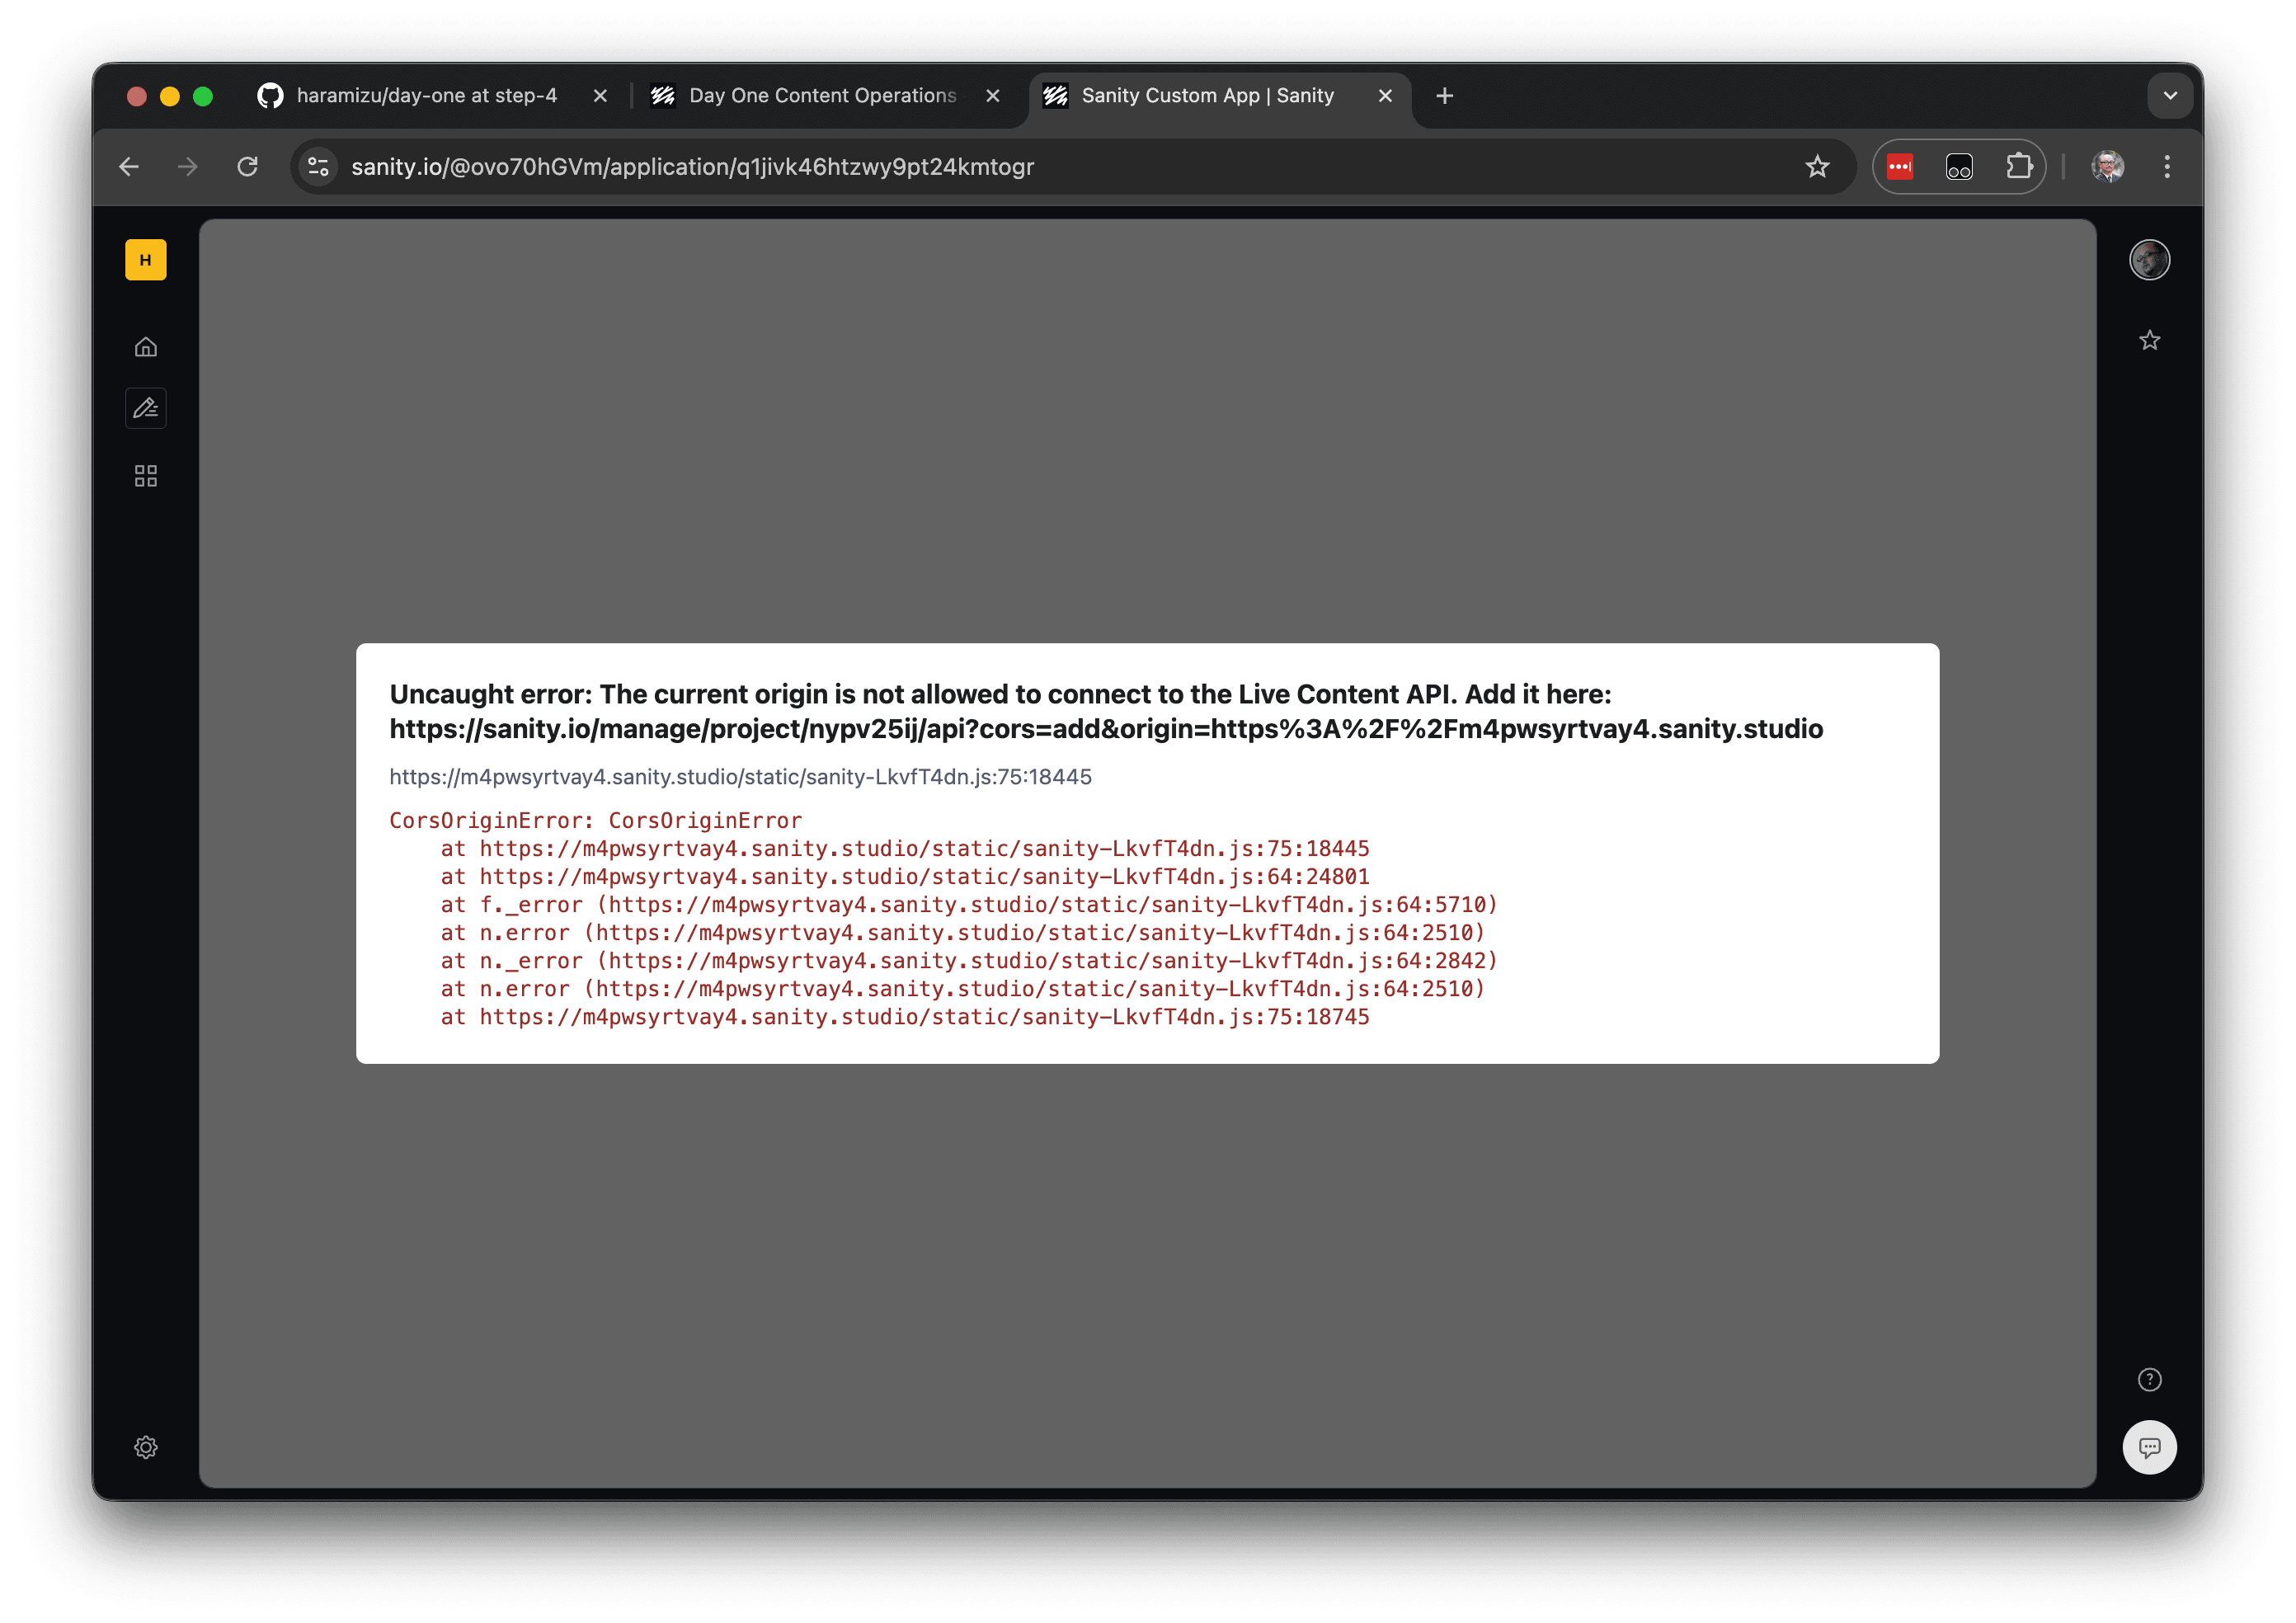
Task: Open the Sanity user avatar menu
Action: pyautogui.click(x=2149, y=260)
